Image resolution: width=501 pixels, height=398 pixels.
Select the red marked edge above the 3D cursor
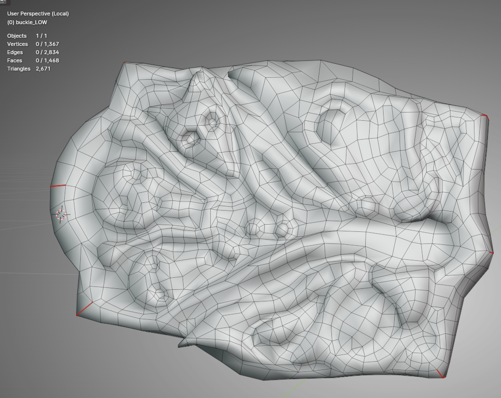coord(58,185)
